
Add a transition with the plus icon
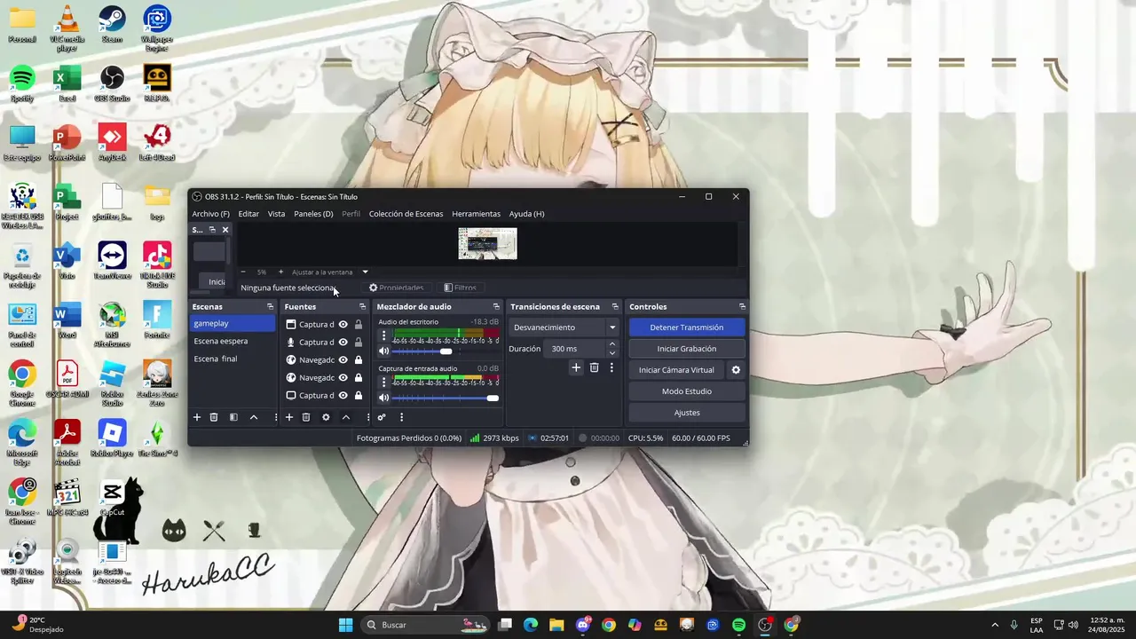coord(576,367)
